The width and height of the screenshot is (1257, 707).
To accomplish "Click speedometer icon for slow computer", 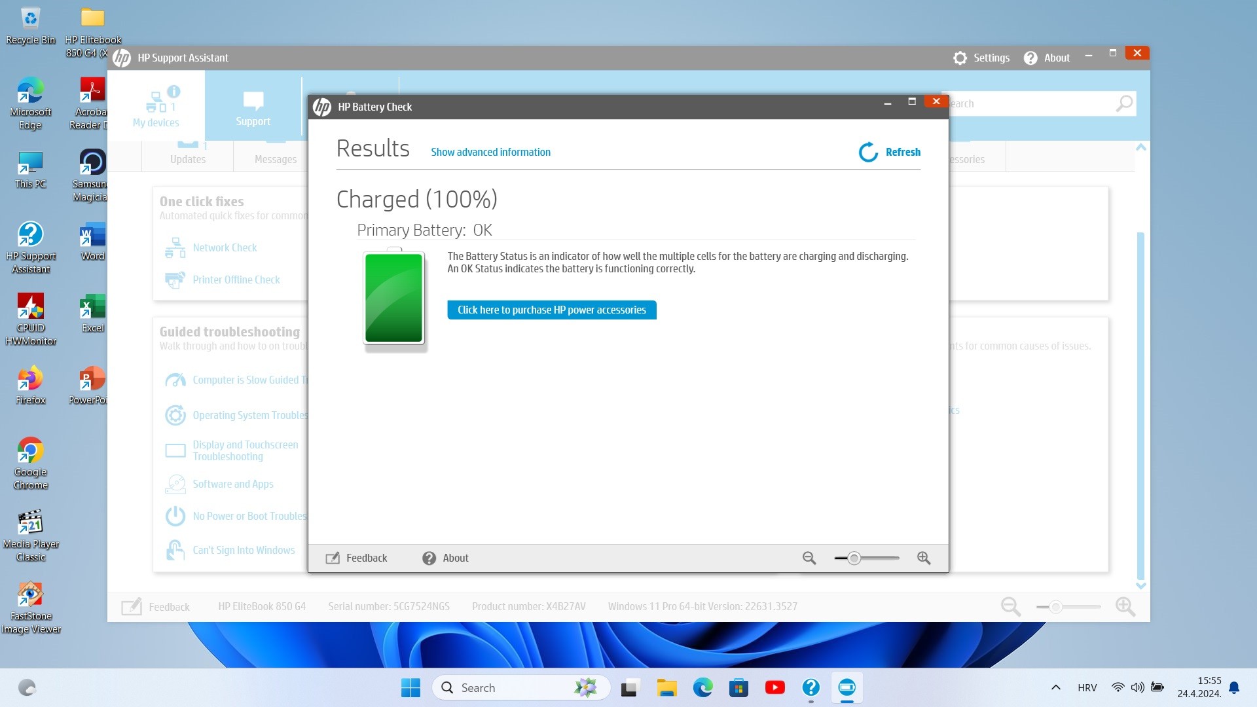I will point(175,380).
